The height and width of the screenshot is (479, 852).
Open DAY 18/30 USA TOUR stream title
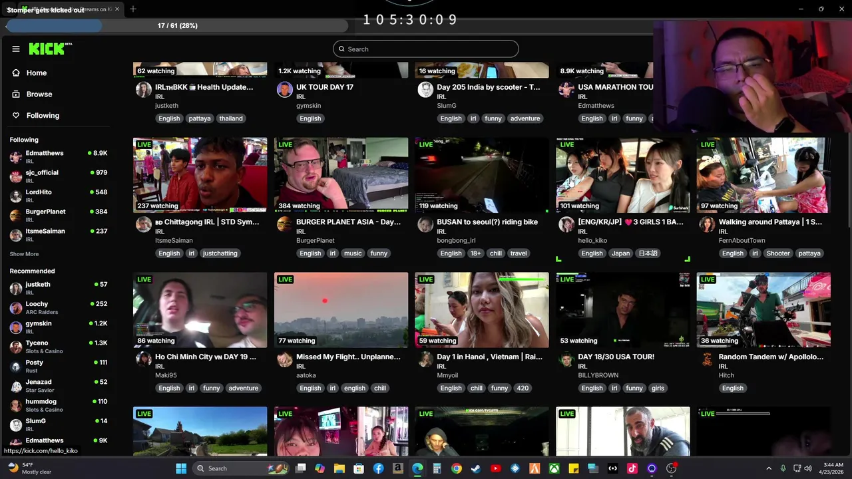(616, 357)
